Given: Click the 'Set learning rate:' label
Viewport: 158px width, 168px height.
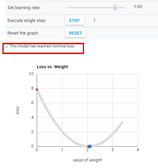Looking at the screenshot, I should point(24,8).
